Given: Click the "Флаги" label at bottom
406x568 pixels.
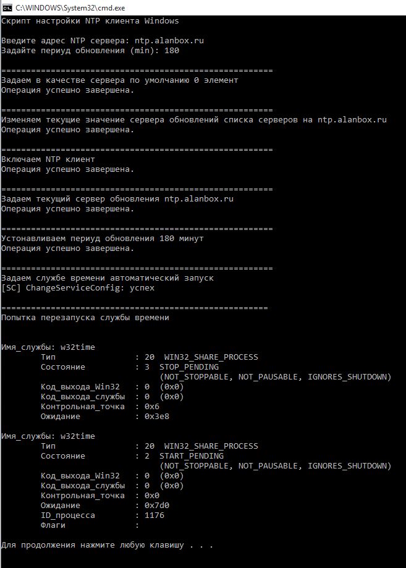Looking at the screenshot, I should (x=53, y=525).
